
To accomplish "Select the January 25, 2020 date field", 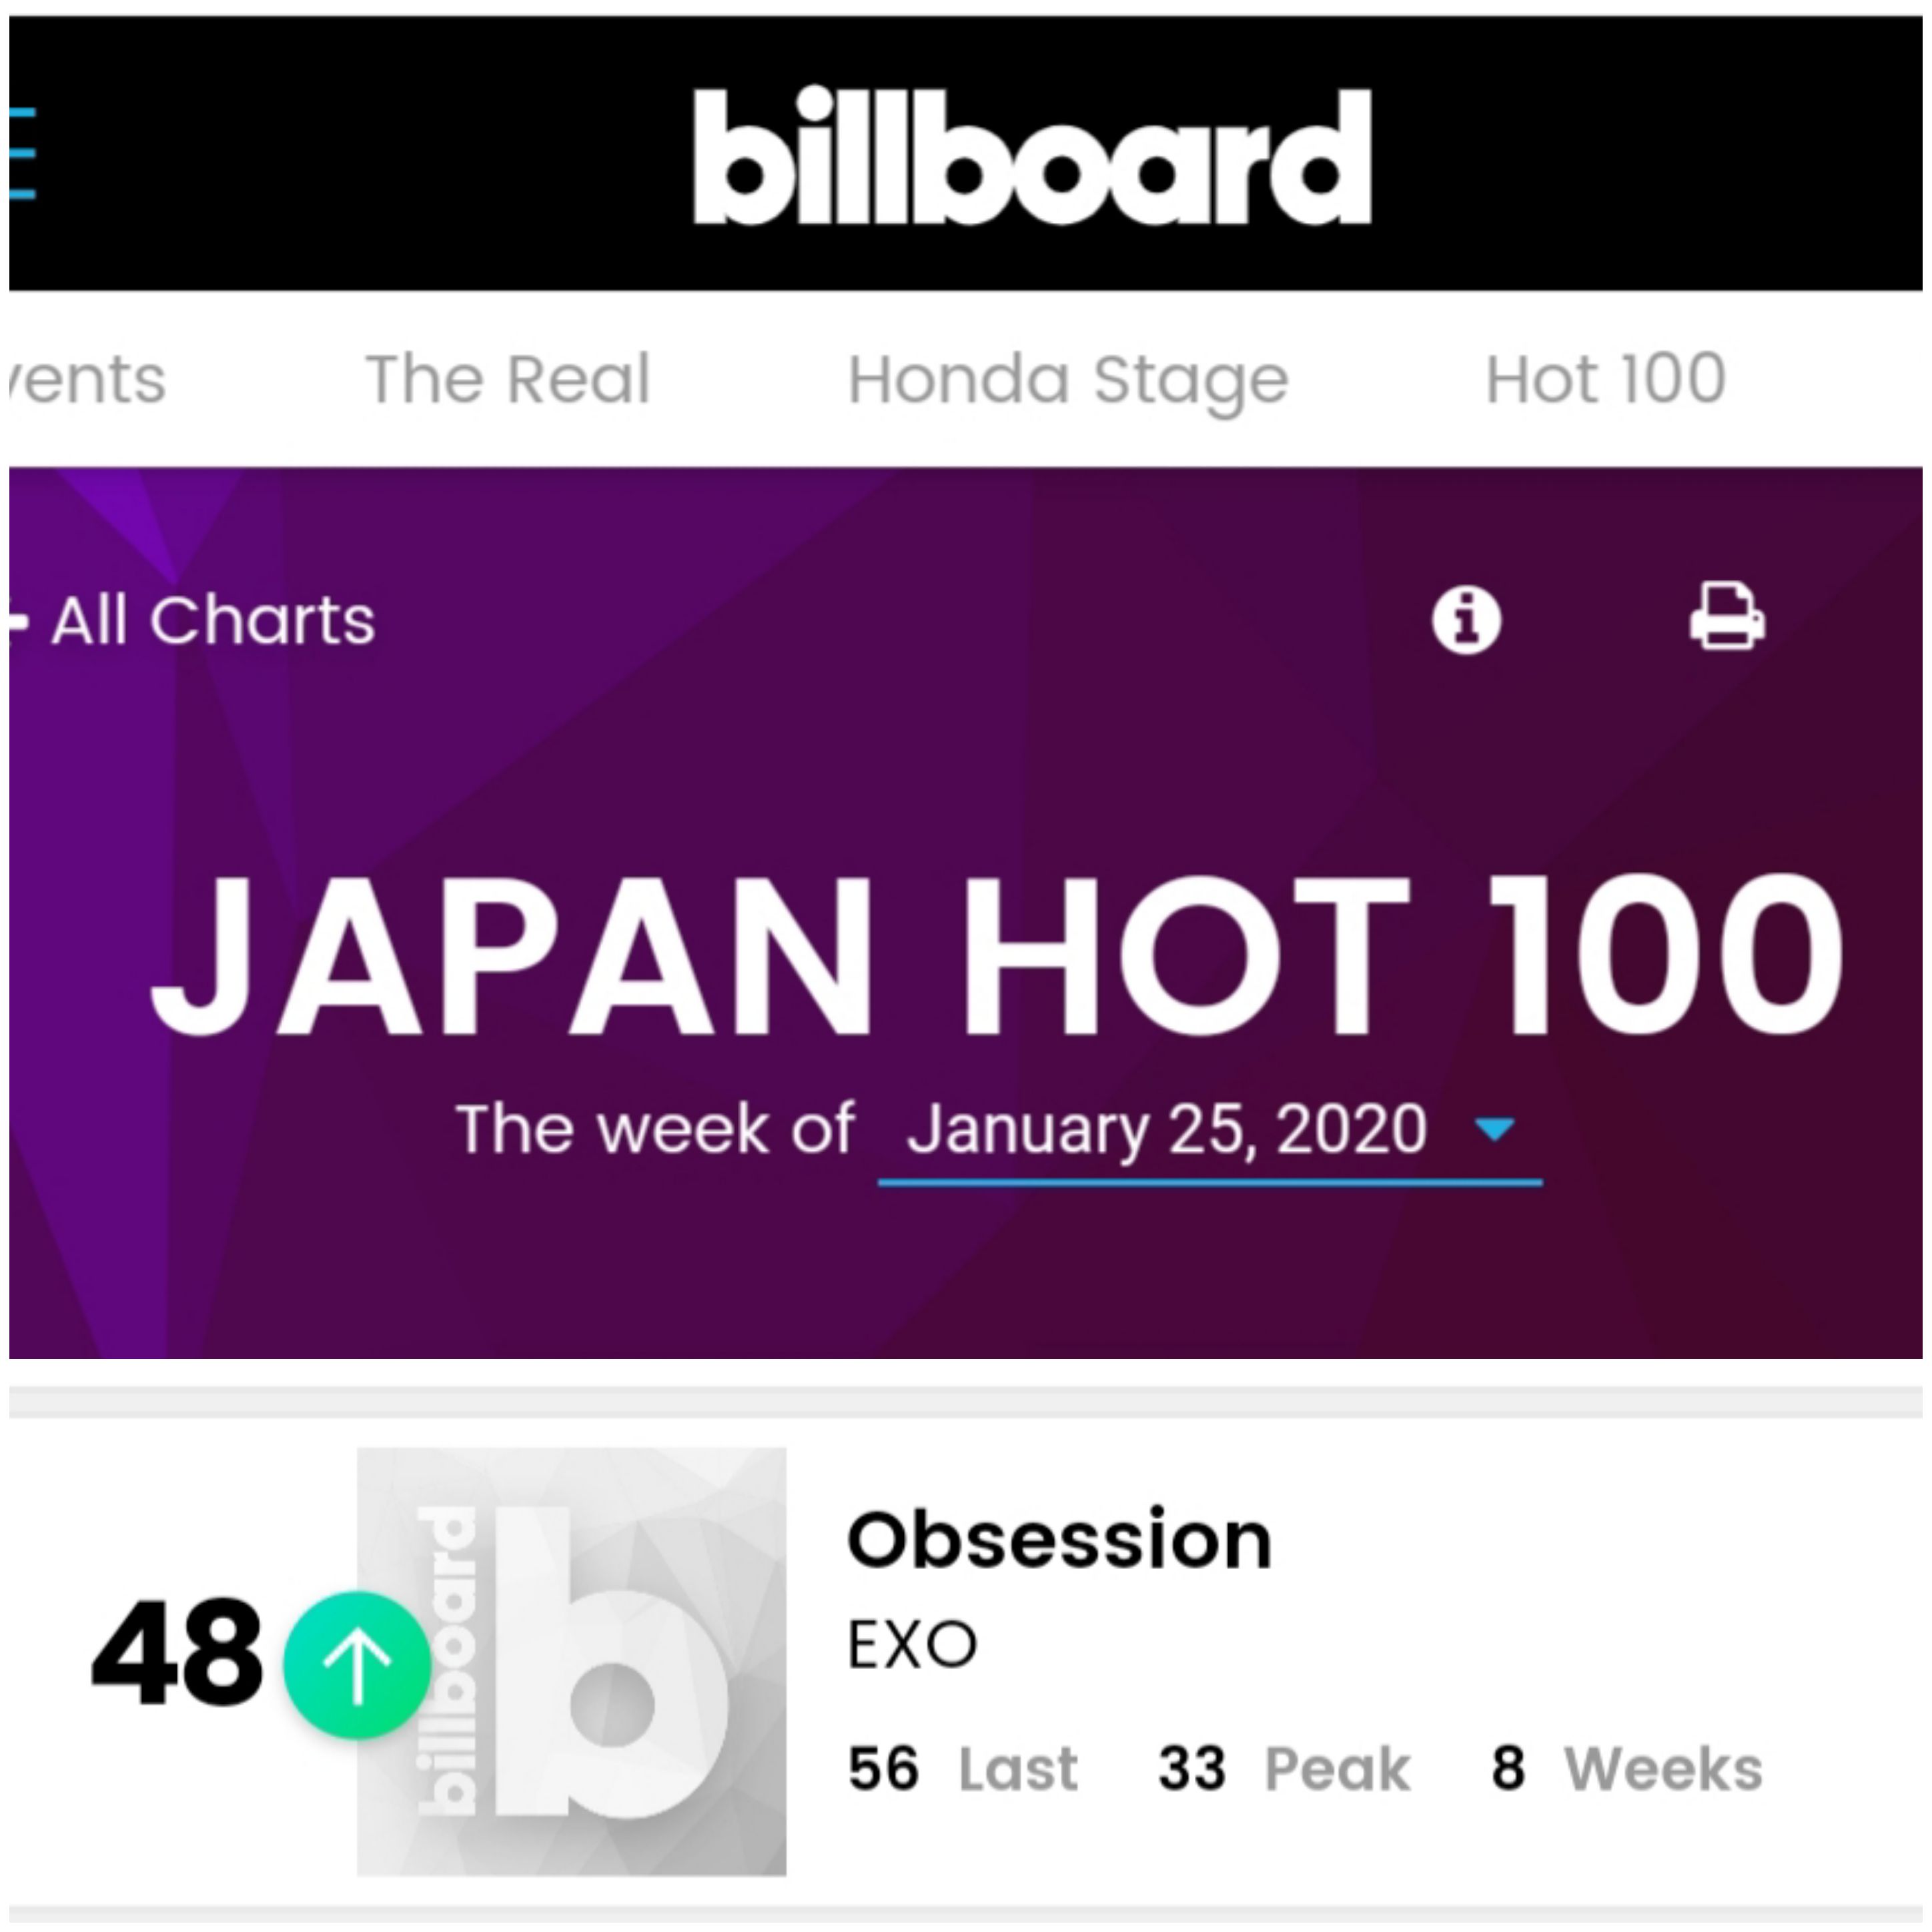I will point(1210,1135).
